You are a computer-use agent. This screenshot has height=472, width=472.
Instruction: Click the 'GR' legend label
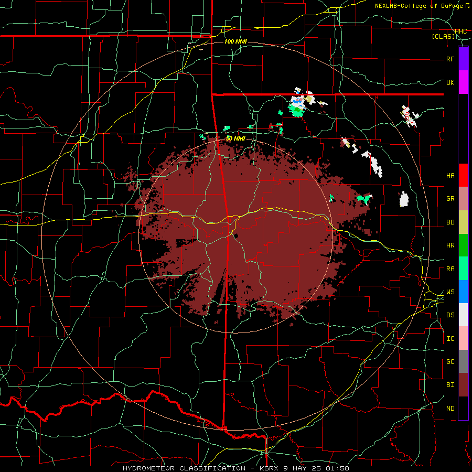(450, 199)
